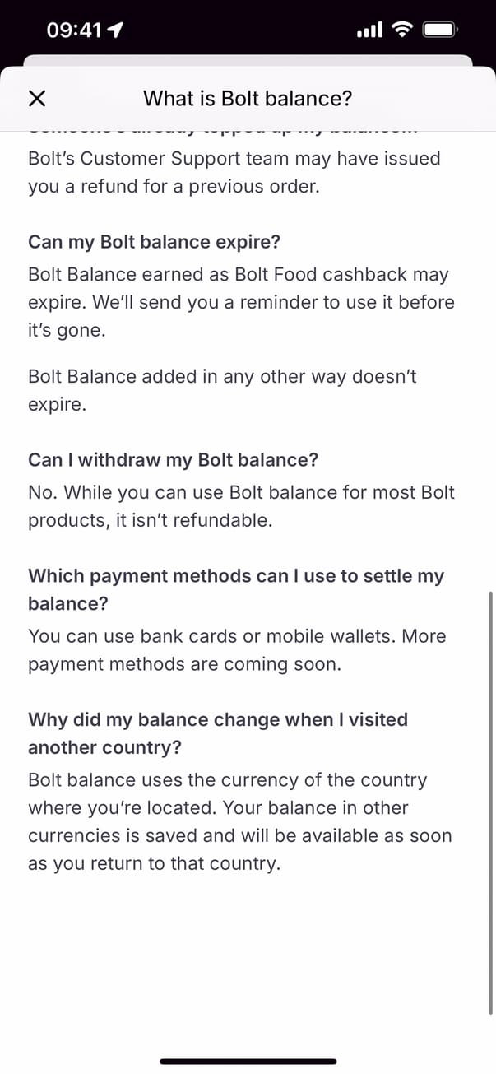Close the Bolt balance help sheet
This screenshot has width=496, height=1074.
37,99
